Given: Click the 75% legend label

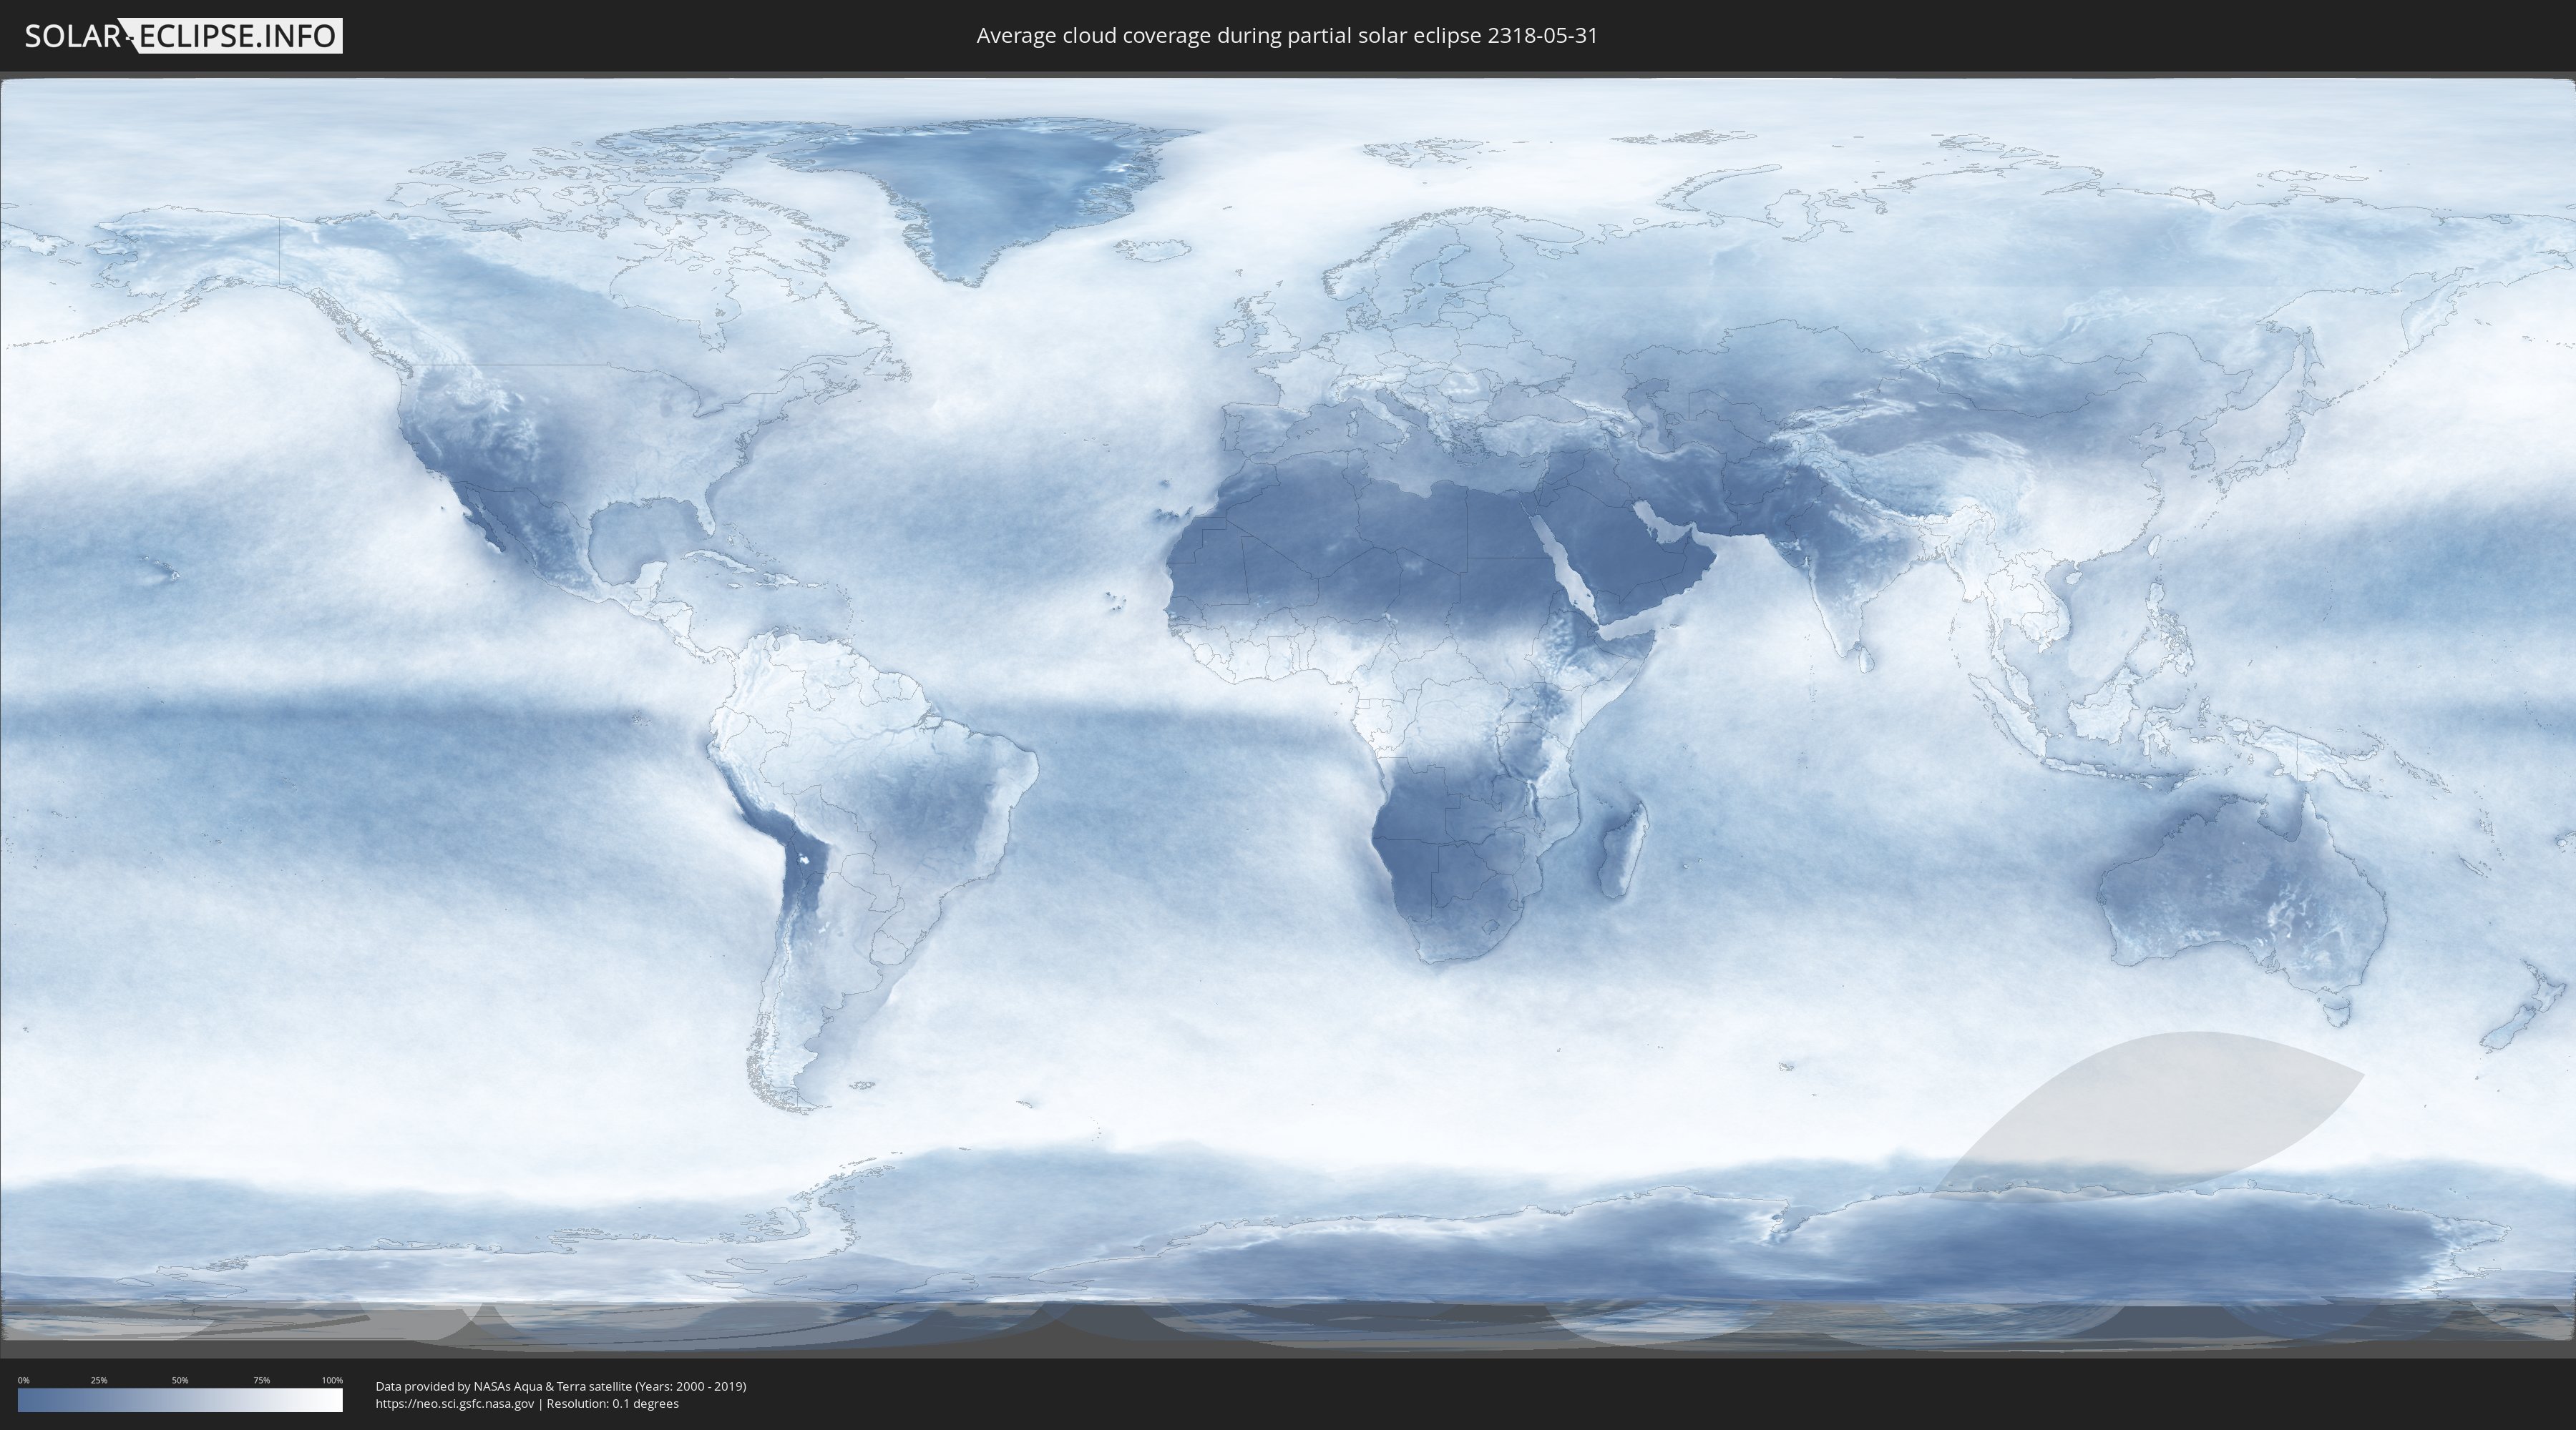Looking at the screenshot, I should pyautogui.click(x=261, y=1380).
